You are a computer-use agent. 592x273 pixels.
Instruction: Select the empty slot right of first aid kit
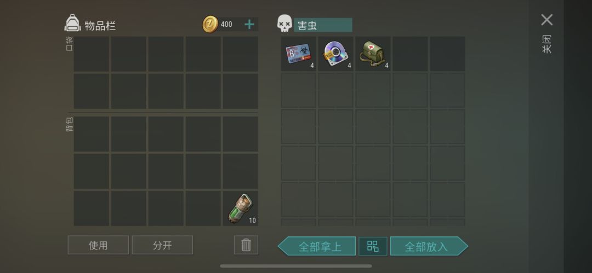[x=410, y=54]
